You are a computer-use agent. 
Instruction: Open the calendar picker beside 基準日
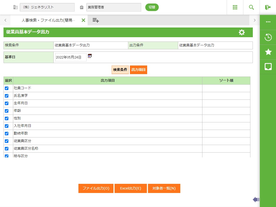[x=90, y=56]
